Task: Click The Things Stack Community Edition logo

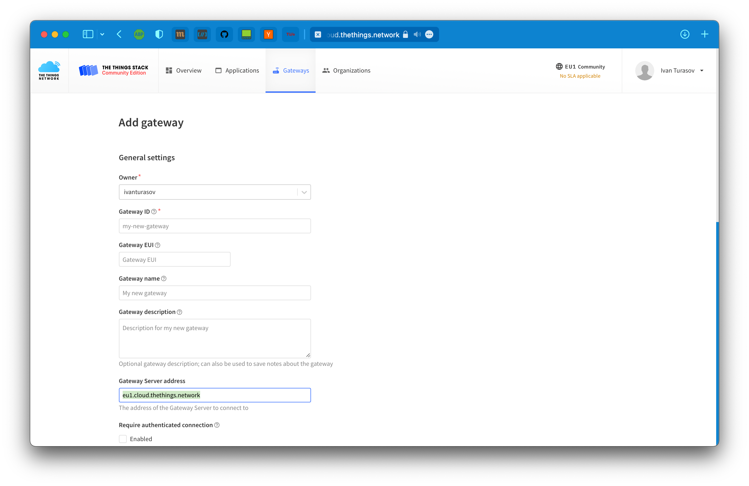Action: [x=113, y=70]
